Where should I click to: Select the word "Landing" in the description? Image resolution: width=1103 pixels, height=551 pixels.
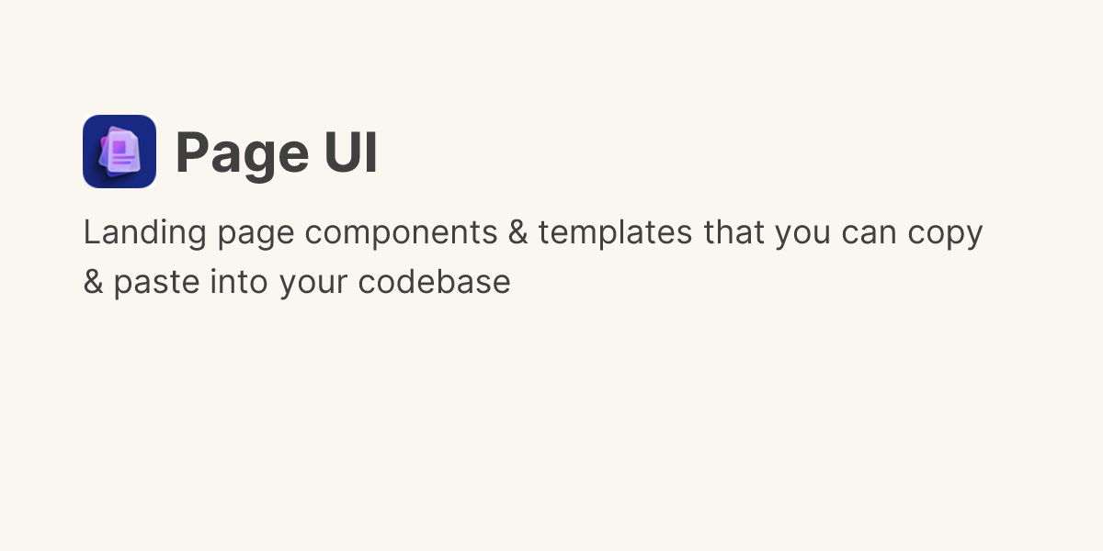pos(145,233)
